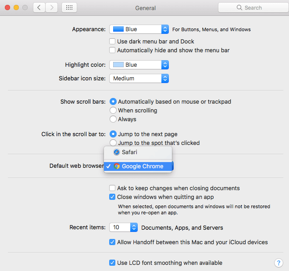Click the Google Chrome logo icon
Viewport: 289px width, 271px height.
click(x=117, y=166)
